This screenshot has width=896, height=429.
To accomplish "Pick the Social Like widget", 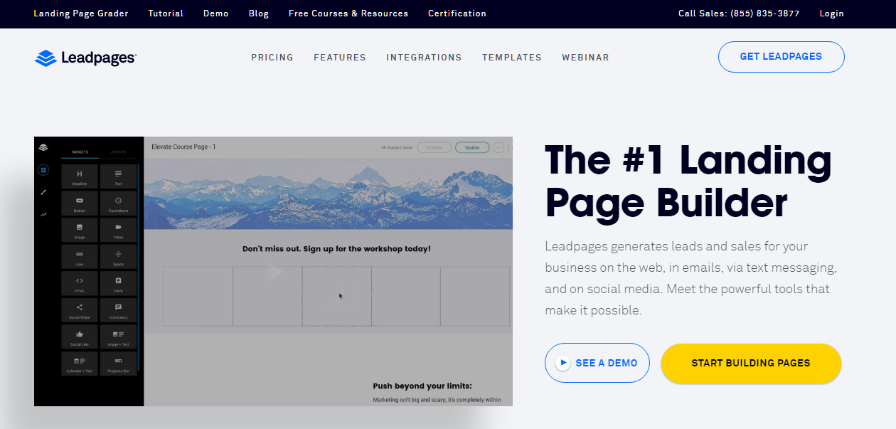I will (80, 337).
